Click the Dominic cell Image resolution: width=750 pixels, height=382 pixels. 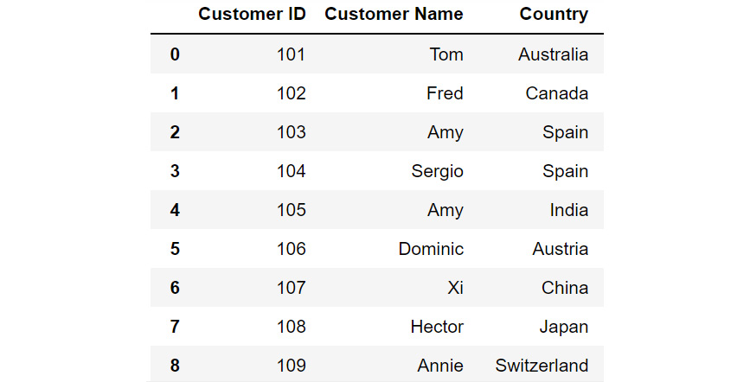pyautogui.click(x=431, y=249)
